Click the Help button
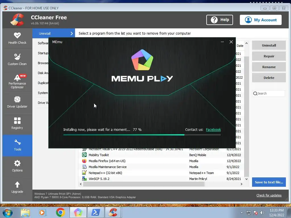This screenshot has width=291, height=218. tap(220, 20)
